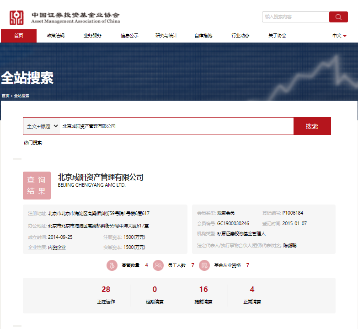Open the 自律措施 menu
This screenshot has height=329, width=358.
click(x=203, y=36)
